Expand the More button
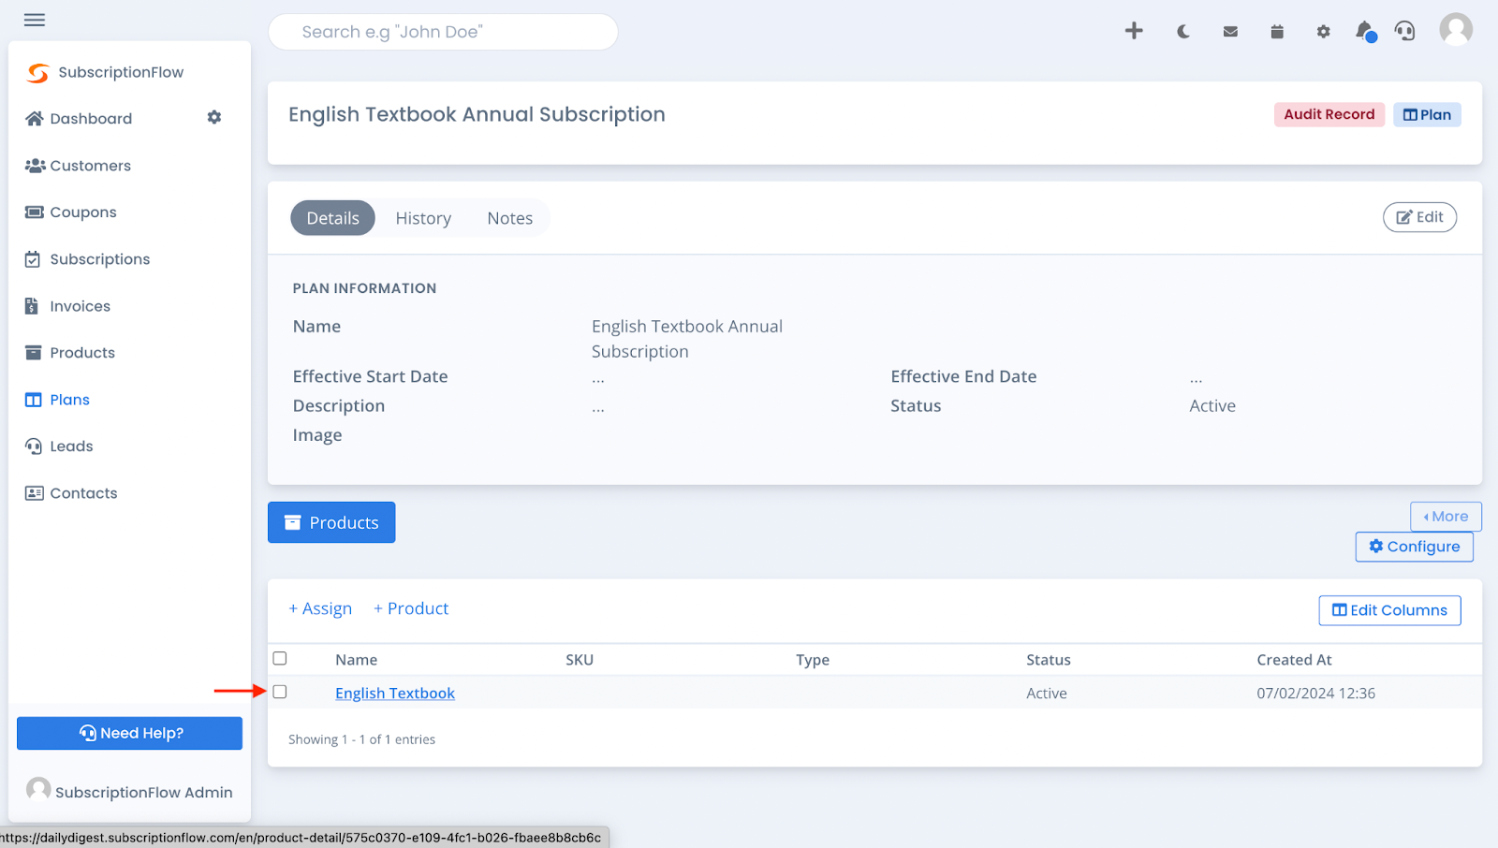Image resolution: width=1498 pixels, height=848 pixels. [x=1446, y=517]
